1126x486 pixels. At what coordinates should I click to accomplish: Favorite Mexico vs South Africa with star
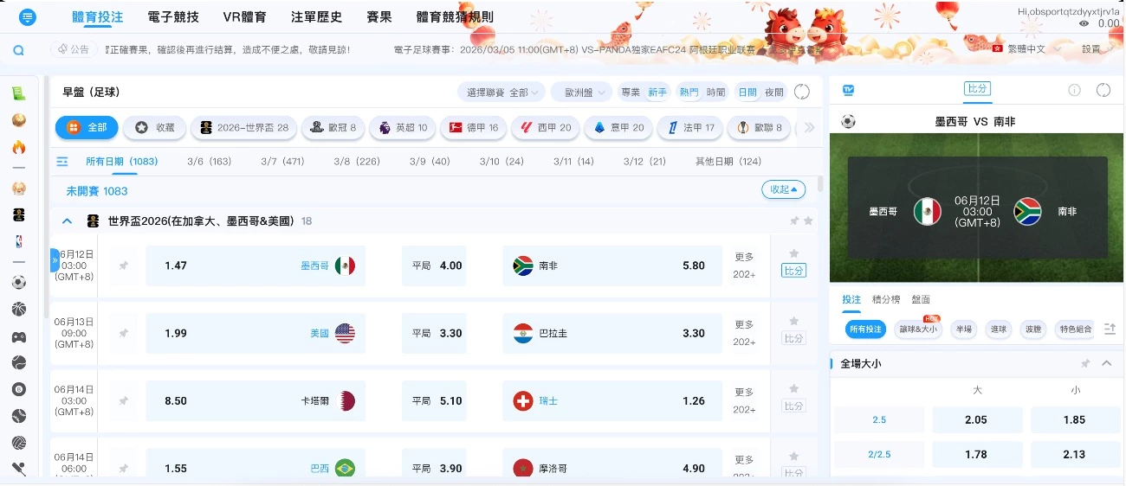point(793,253)
